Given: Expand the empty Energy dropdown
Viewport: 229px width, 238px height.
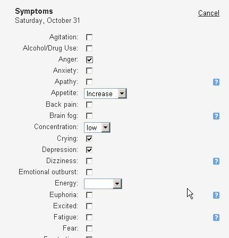Looking at the screenshot, I should tap(103, 184).
